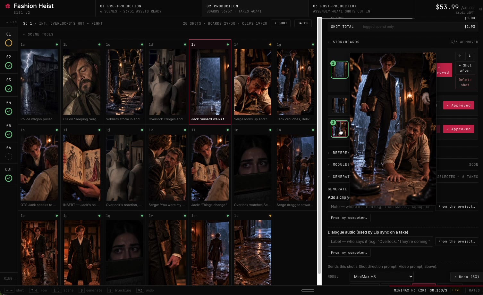Click Undo (33)
The width and height of the screenshot is (483, 295).
466,277
